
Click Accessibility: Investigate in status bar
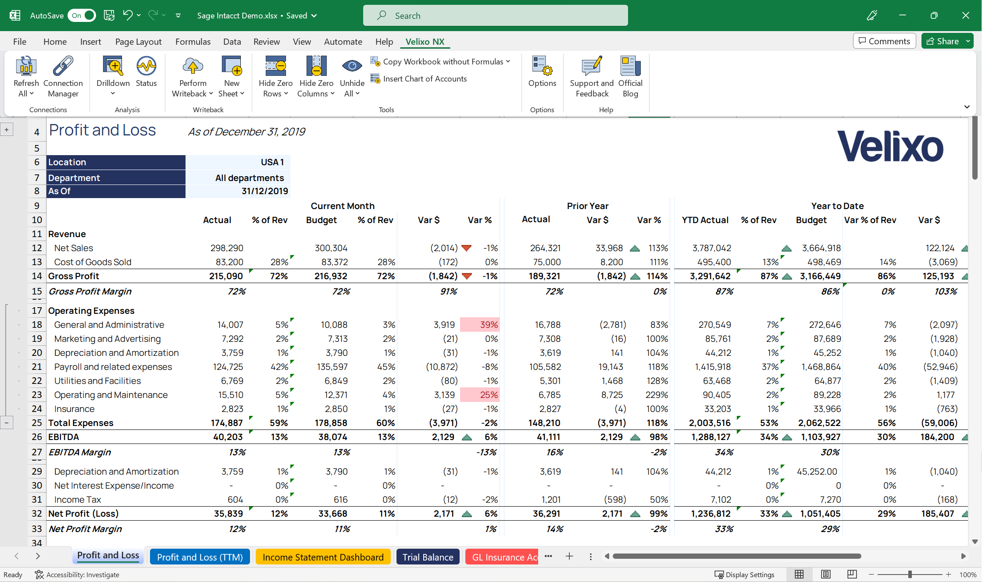77,575
